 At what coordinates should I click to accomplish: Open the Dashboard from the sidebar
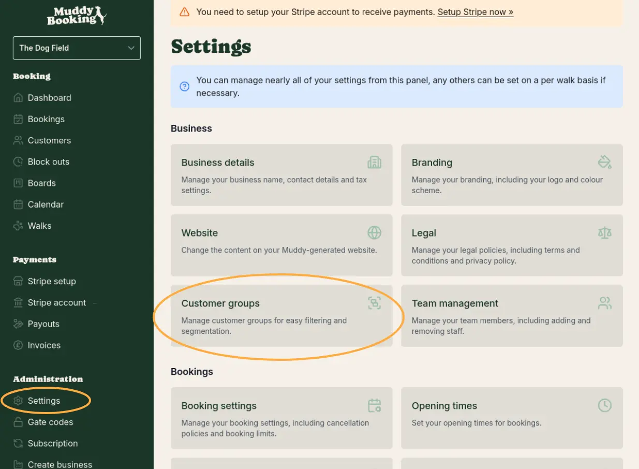click(x=18, y=97)
